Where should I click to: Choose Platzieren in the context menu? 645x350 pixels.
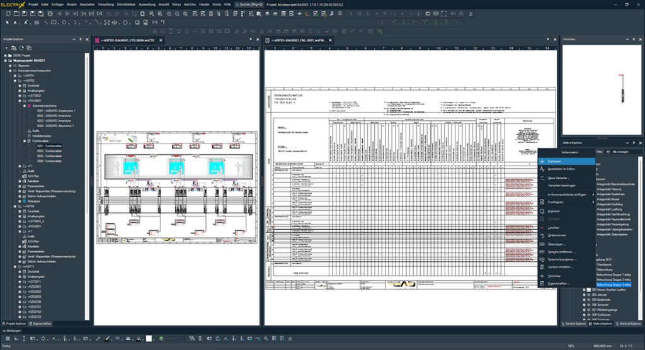(554, 161)
